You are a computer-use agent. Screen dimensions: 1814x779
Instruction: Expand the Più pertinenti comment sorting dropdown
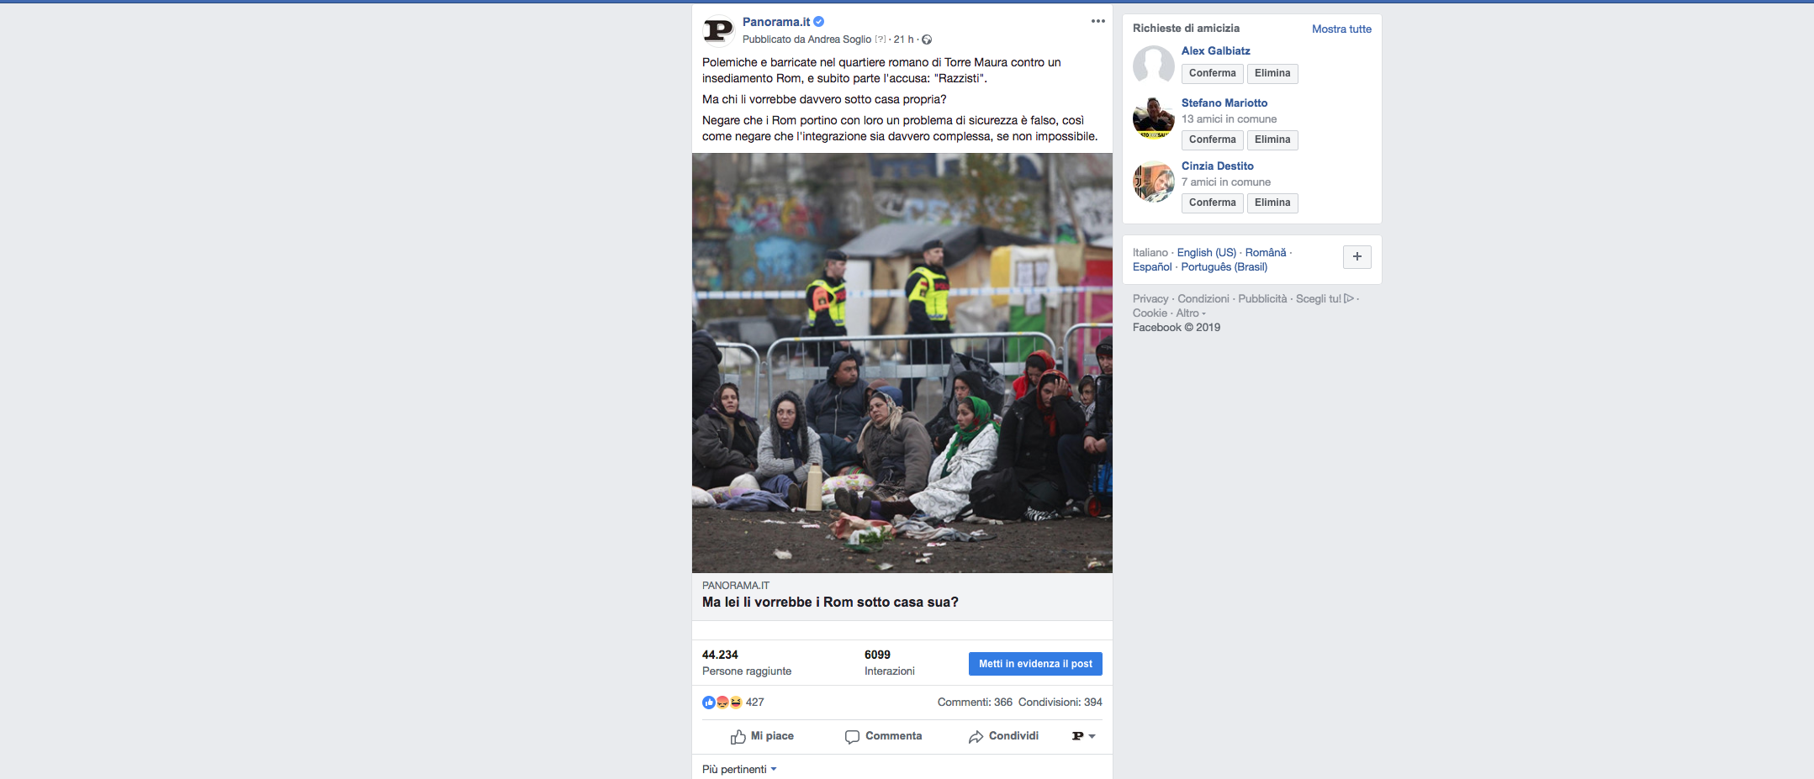(739, 769)
